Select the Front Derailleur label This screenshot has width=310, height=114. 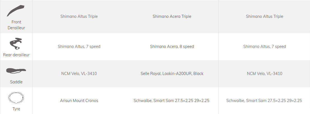16,25
